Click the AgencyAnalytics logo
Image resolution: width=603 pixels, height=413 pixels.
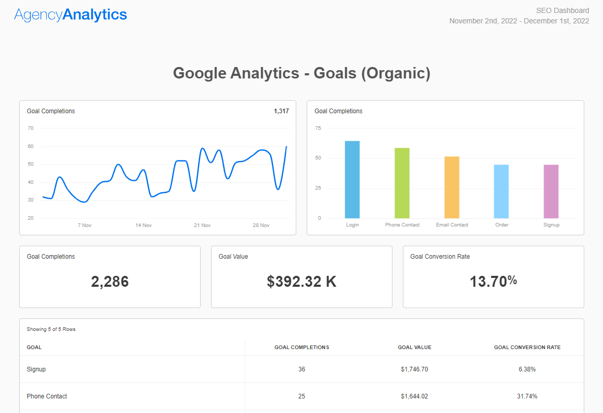70,15
